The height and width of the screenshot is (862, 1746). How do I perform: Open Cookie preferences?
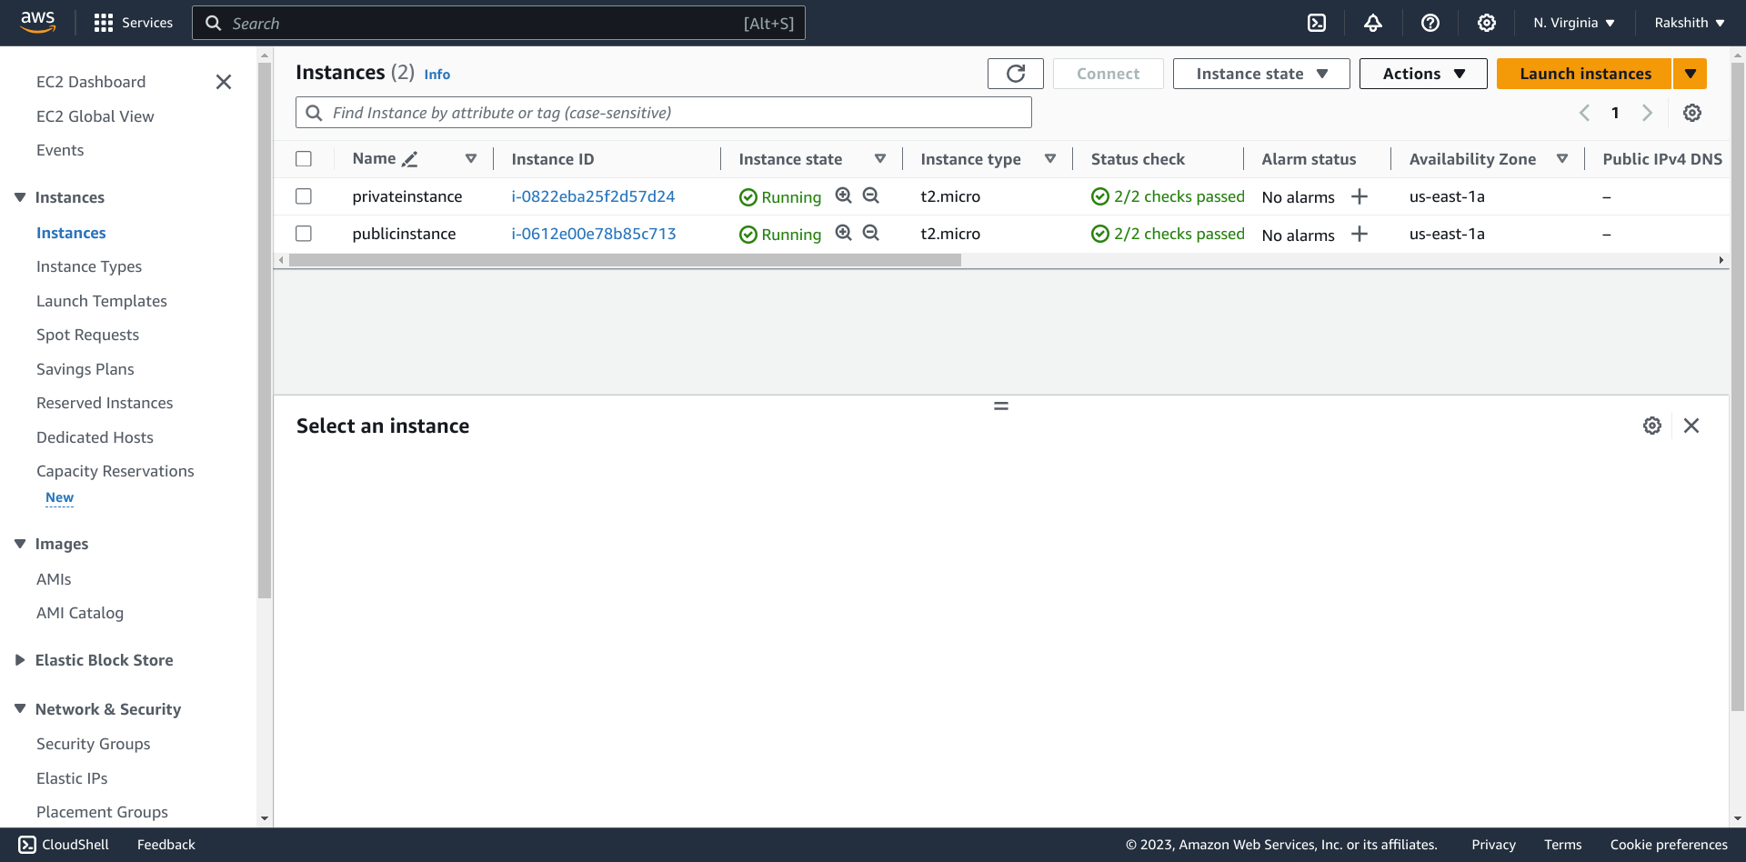(x=1669, y=845)
